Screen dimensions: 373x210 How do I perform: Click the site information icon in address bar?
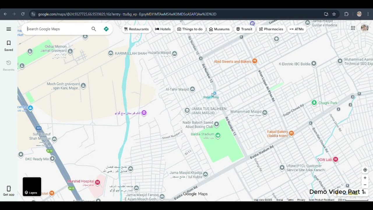pyautogui.click(x=33, y=14)
